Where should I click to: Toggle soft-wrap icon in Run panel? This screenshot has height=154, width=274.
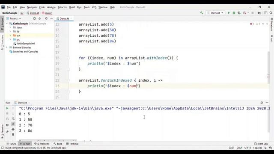(13, 119)
